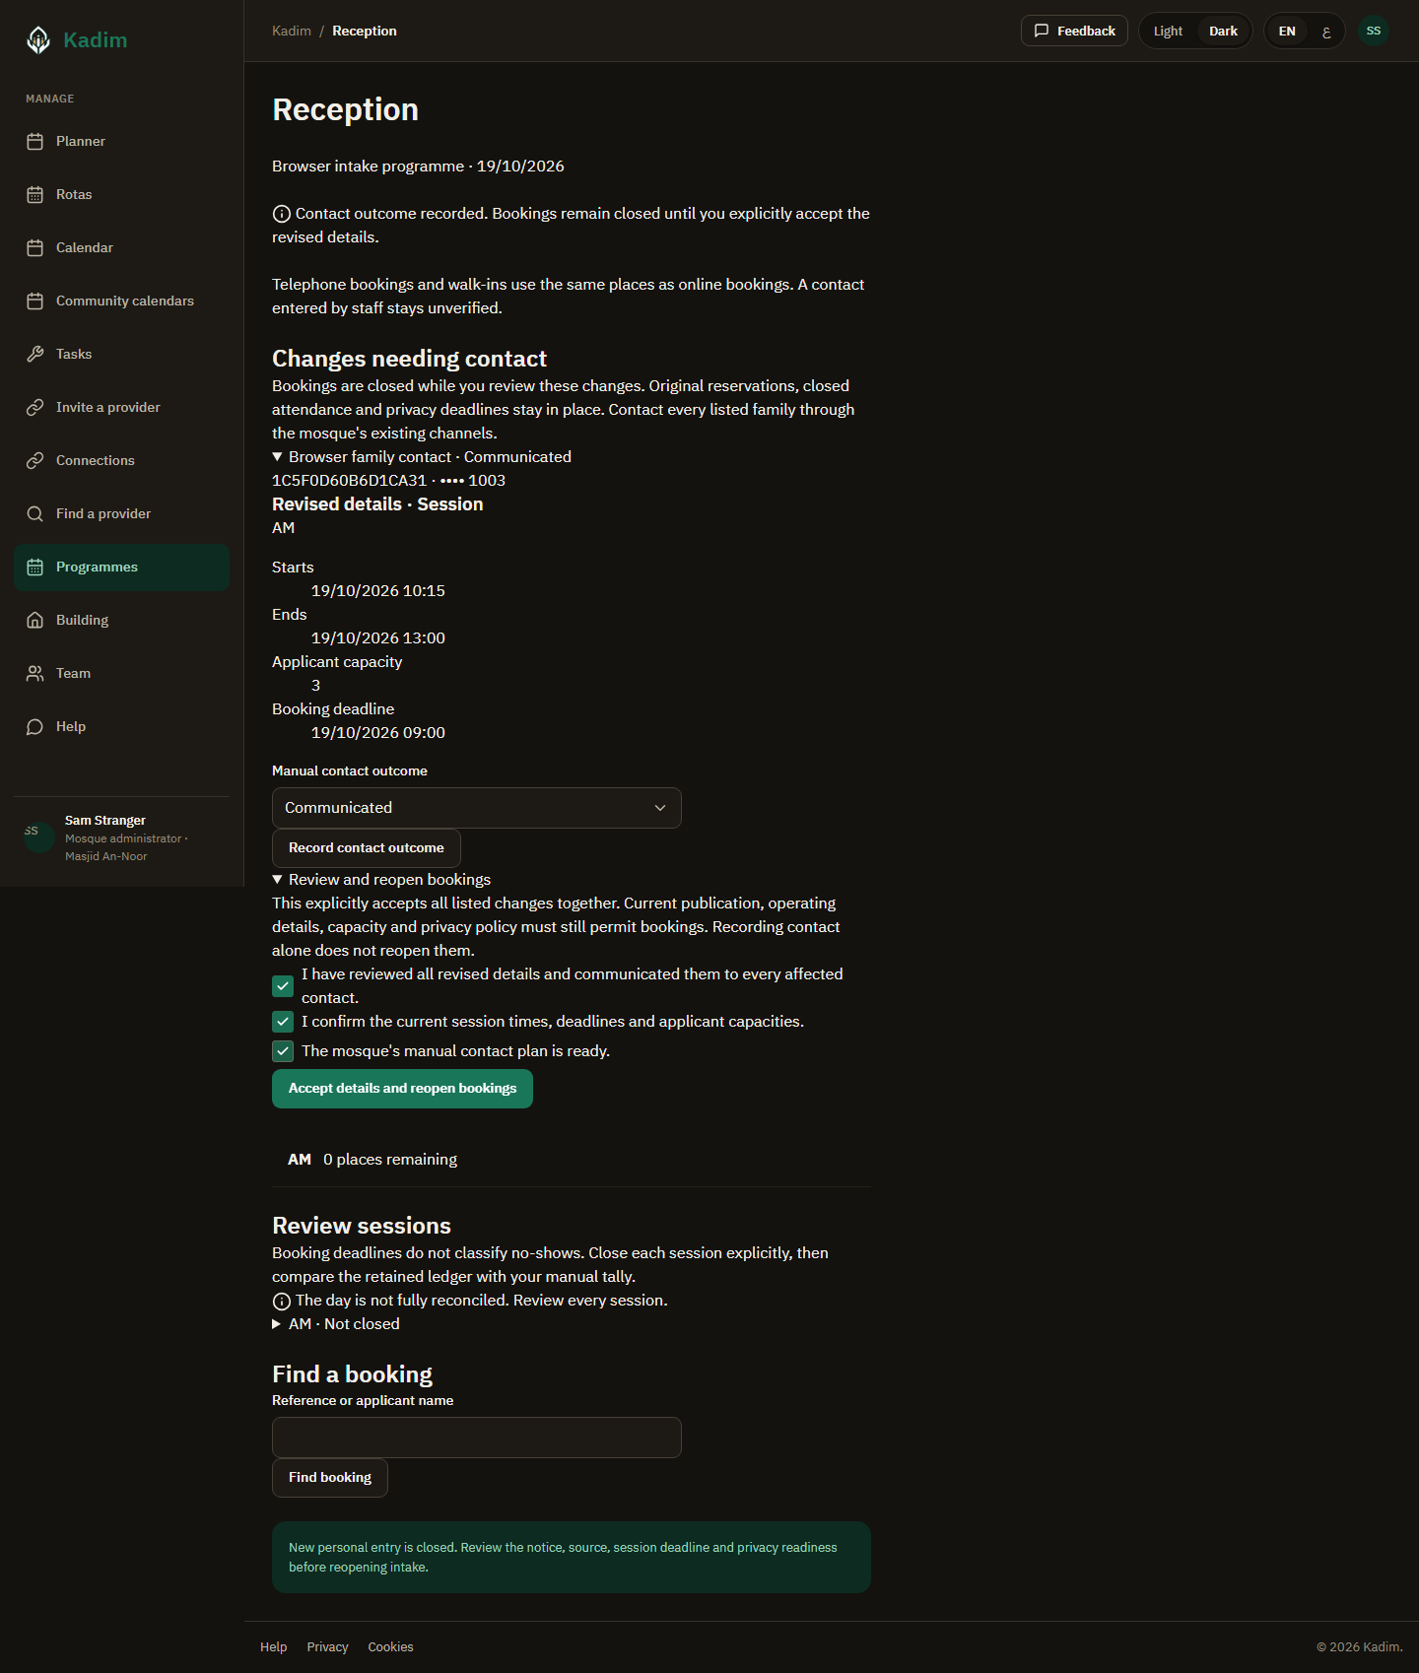Click the Building house icon
Image resolution: width=1419 pixels, height=1673 pixels.
[x=35, y=621]
